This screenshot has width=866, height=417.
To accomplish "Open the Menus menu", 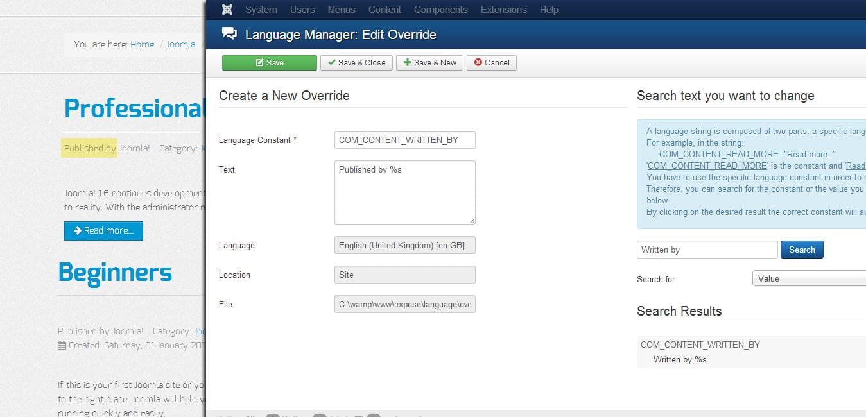I will tap(342, 10).
